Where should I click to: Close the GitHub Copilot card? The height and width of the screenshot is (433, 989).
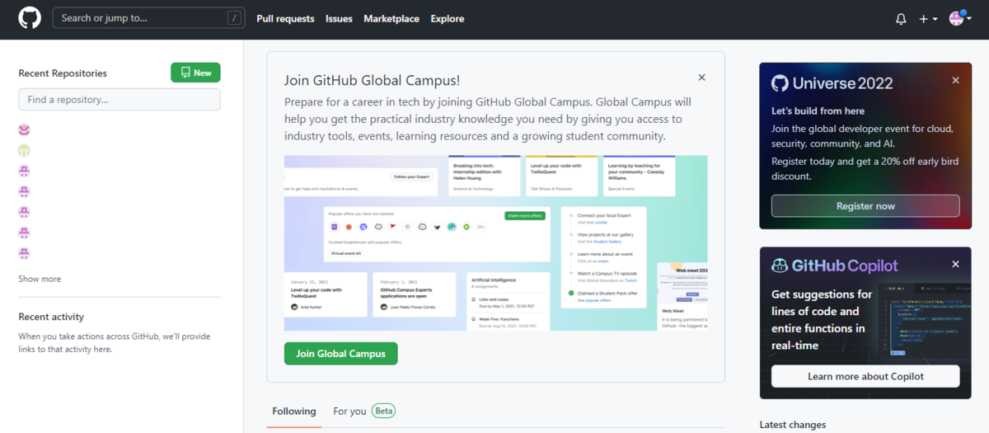point(955,265)
